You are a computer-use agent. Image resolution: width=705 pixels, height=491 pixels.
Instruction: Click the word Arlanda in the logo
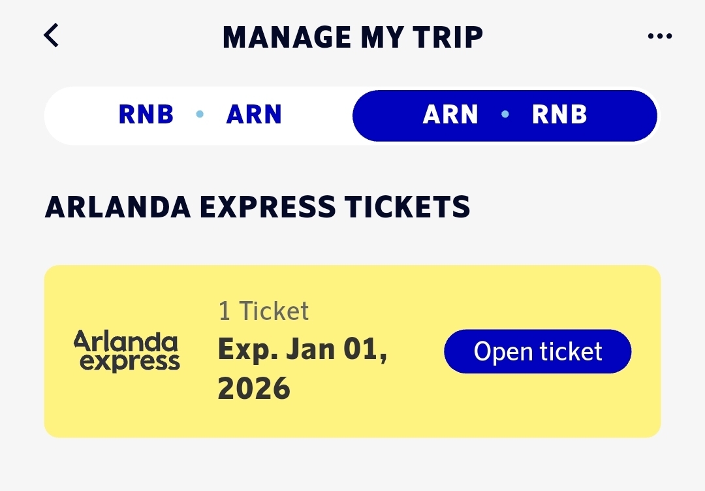point(125,341)
